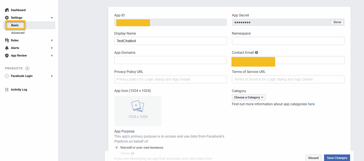Click the Dashboard home icon
The width and height of the screenshot is (364, 161).
[7, 10]
